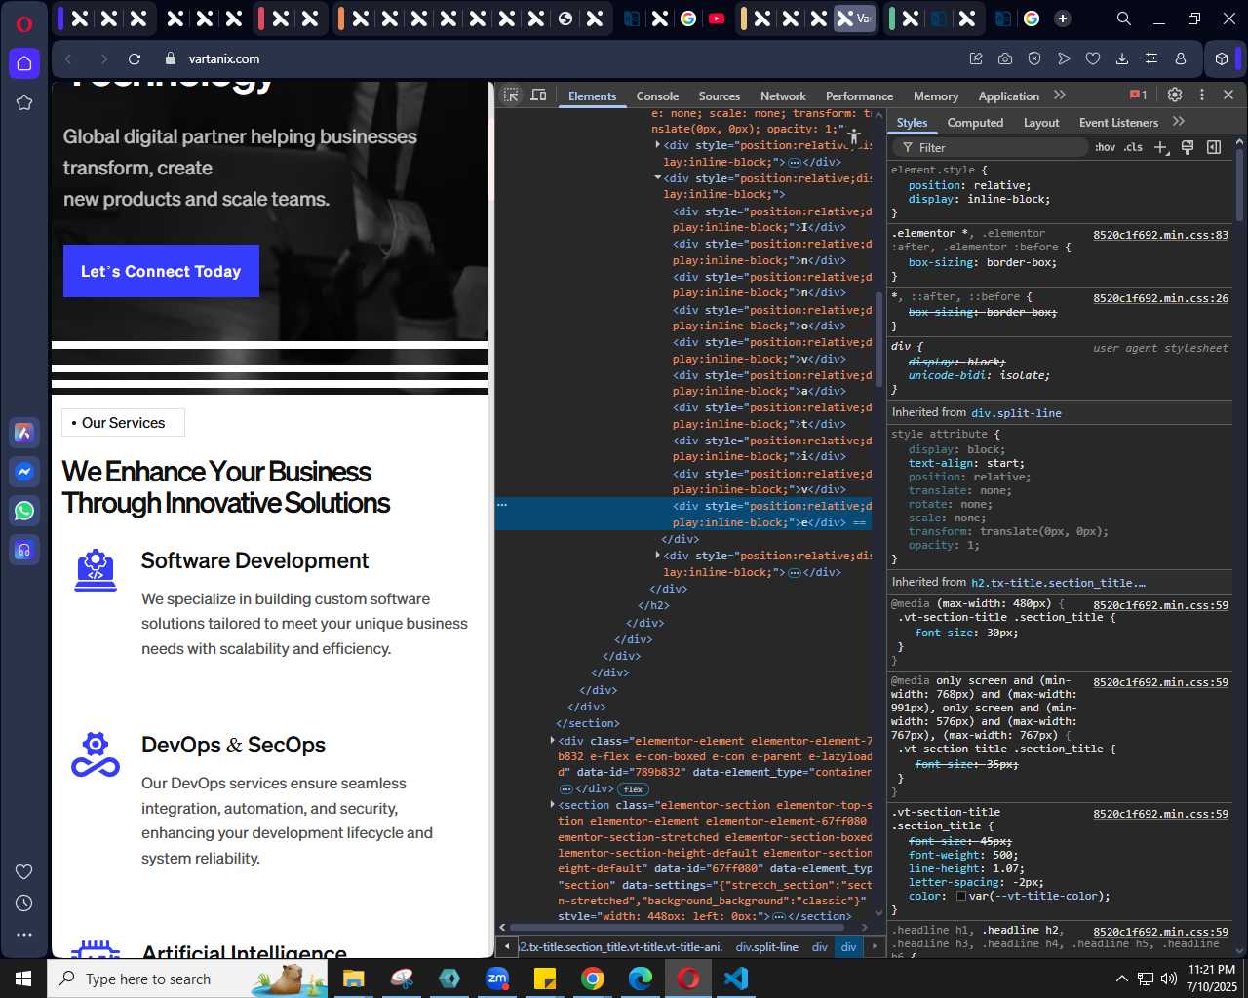This screenshot has width=1248, height=998.
Task: Open the profile account icon
Action: [x=1181, y=58]
